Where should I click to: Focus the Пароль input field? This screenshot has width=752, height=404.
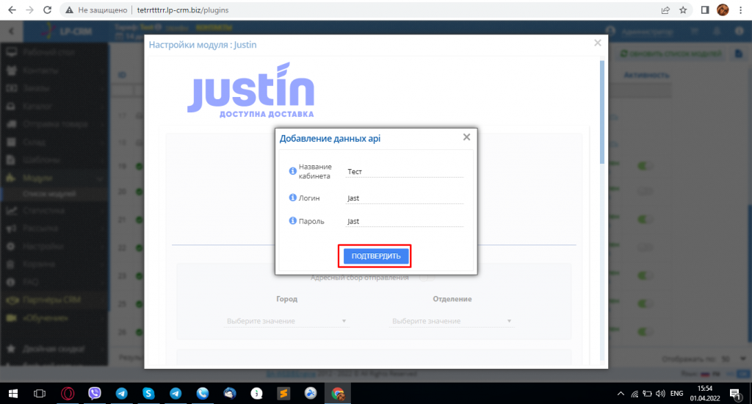(x=405, y=220)
